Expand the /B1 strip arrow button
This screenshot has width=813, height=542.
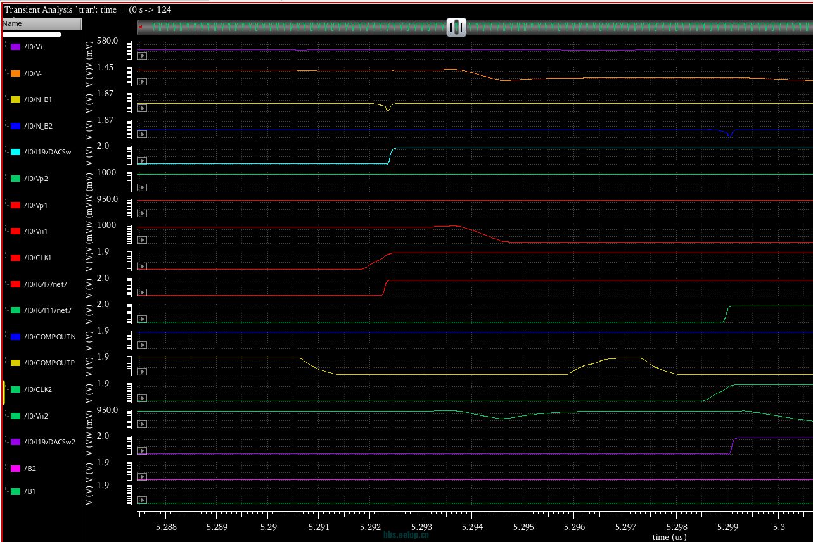[142, 500]
